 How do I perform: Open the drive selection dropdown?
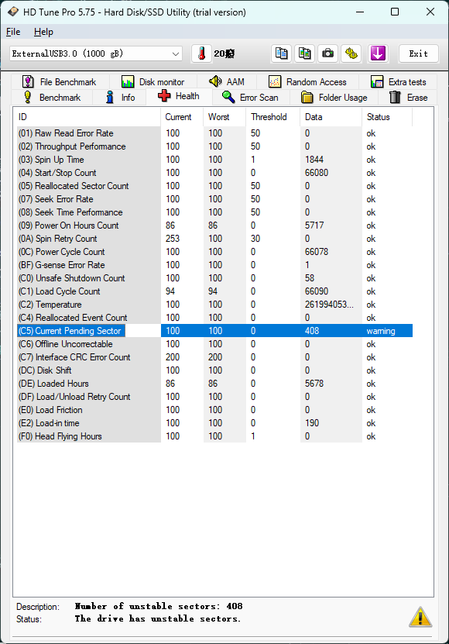[x=96, y=53]
